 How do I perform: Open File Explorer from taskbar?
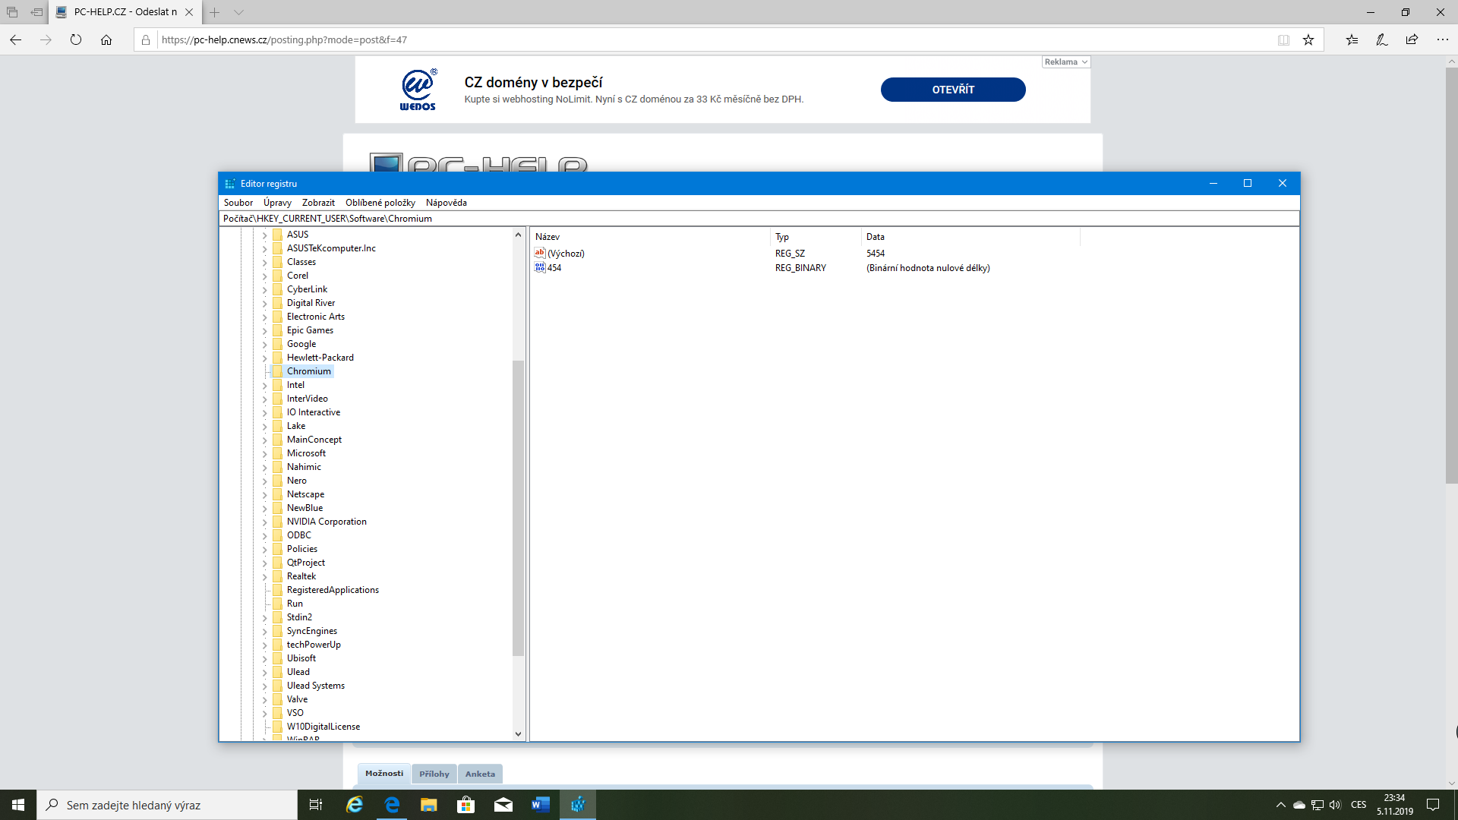pos(429,805)
